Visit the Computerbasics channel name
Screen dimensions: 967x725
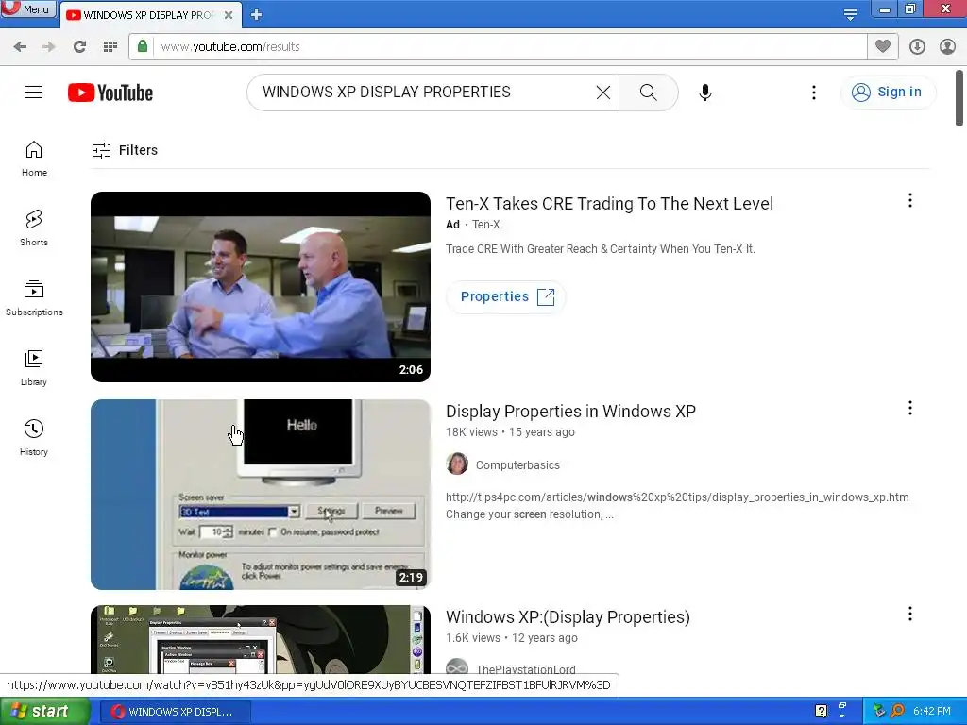tap(517, 465)
